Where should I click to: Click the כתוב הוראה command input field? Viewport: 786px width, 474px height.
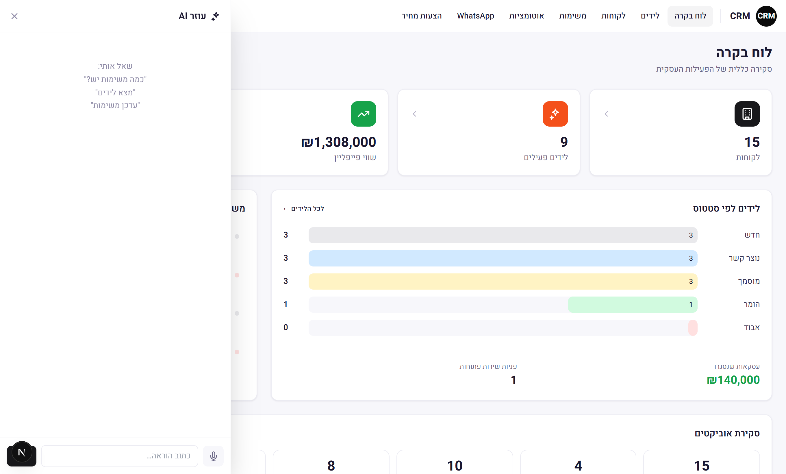point(120,456)
